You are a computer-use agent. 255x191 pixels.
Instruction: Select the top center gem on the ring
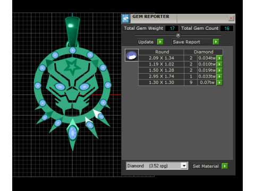[x=73, y=50]
